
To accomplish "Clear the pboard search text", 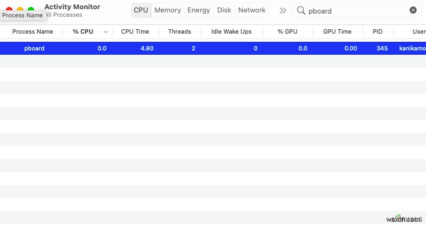I will coord(413,10).
